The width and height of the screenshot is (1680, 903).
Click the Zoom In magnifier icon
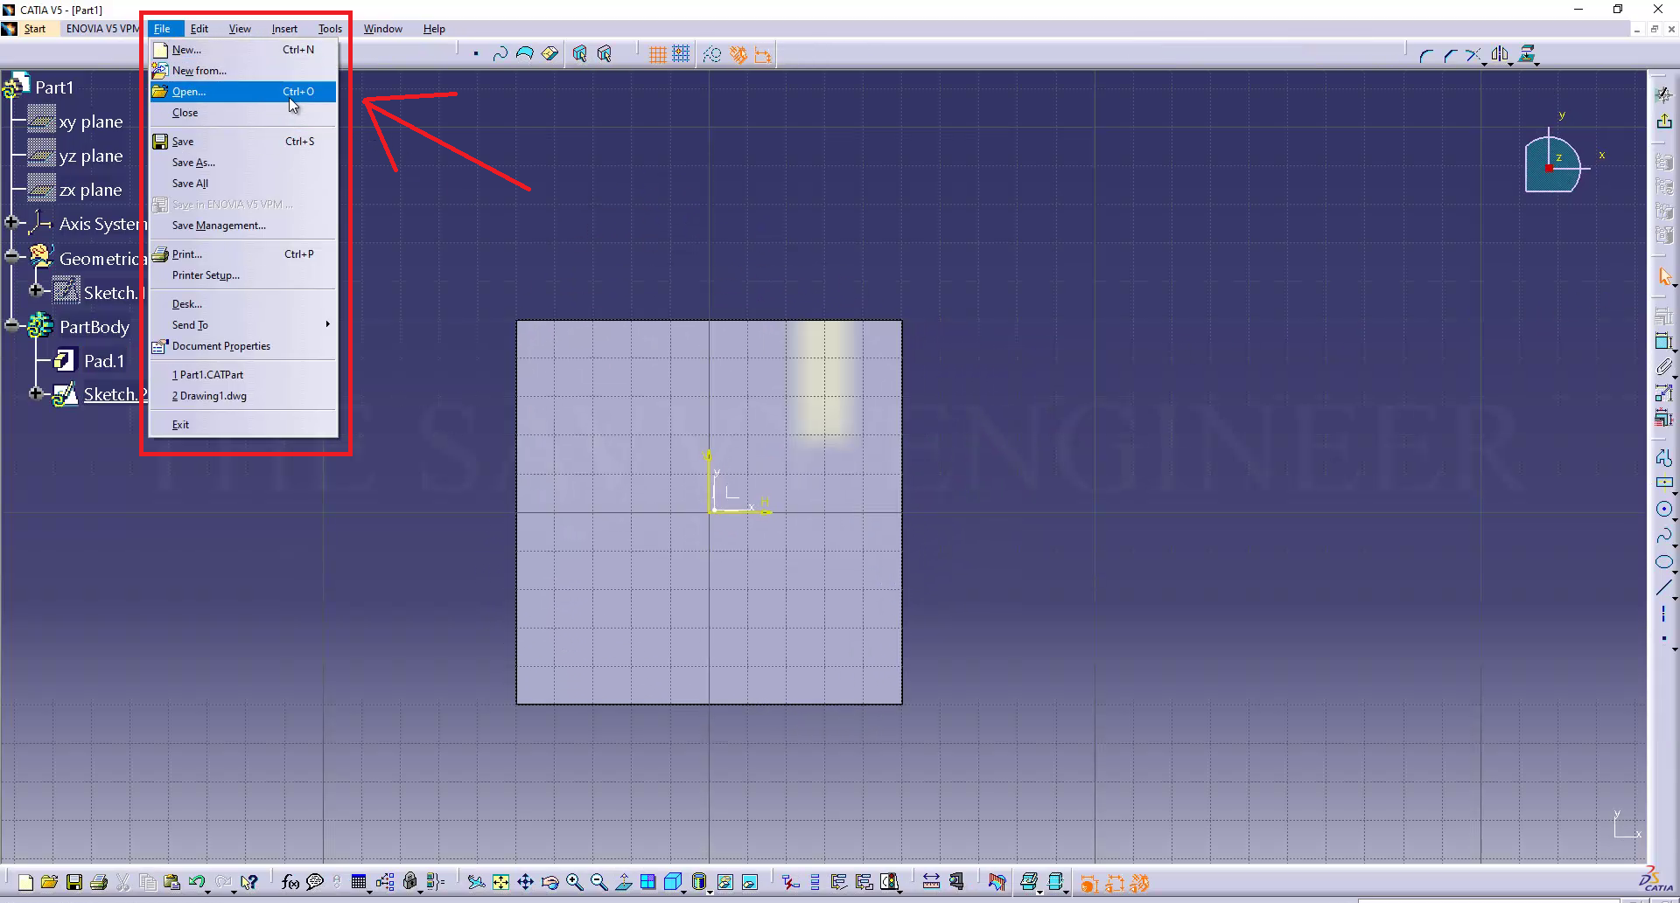574,882
